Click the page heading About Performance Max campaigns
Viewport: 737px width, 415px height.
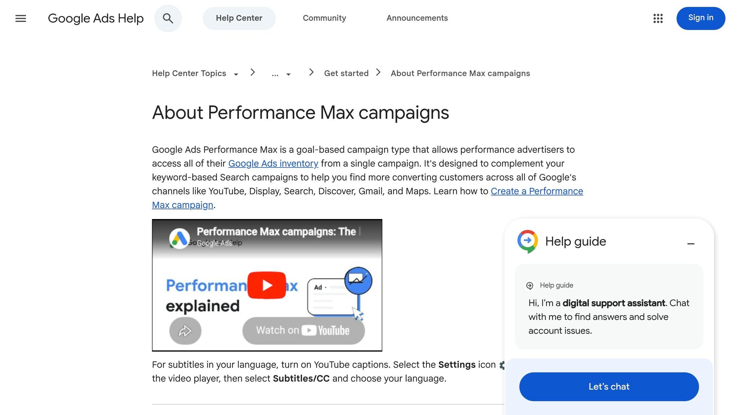click(x=300, y=113)
